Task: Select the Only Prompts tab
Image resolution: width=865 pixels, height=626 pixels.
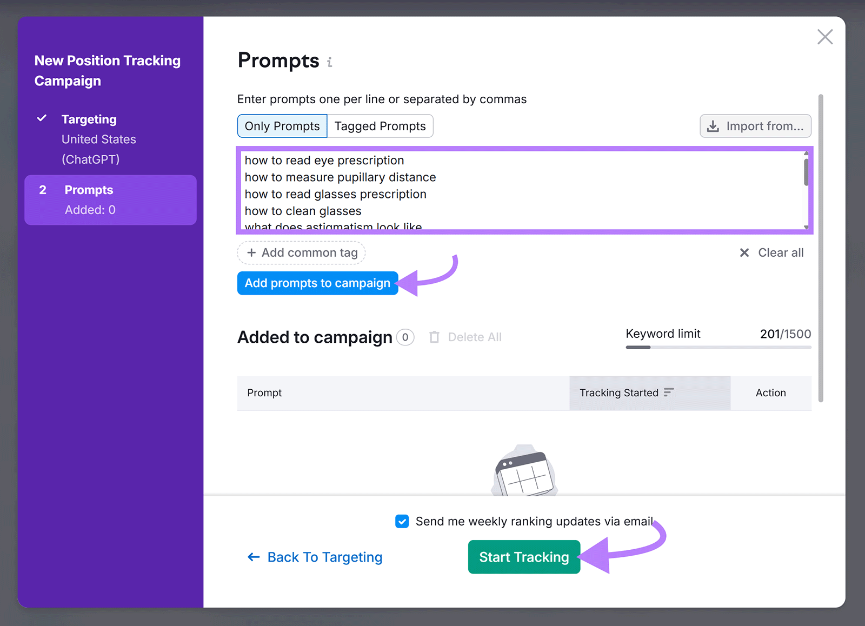Action: [282, 126]
